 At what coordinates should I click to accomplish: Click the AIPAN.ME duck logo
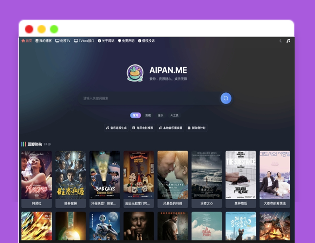pyautogui.click(x=135, y=73)
